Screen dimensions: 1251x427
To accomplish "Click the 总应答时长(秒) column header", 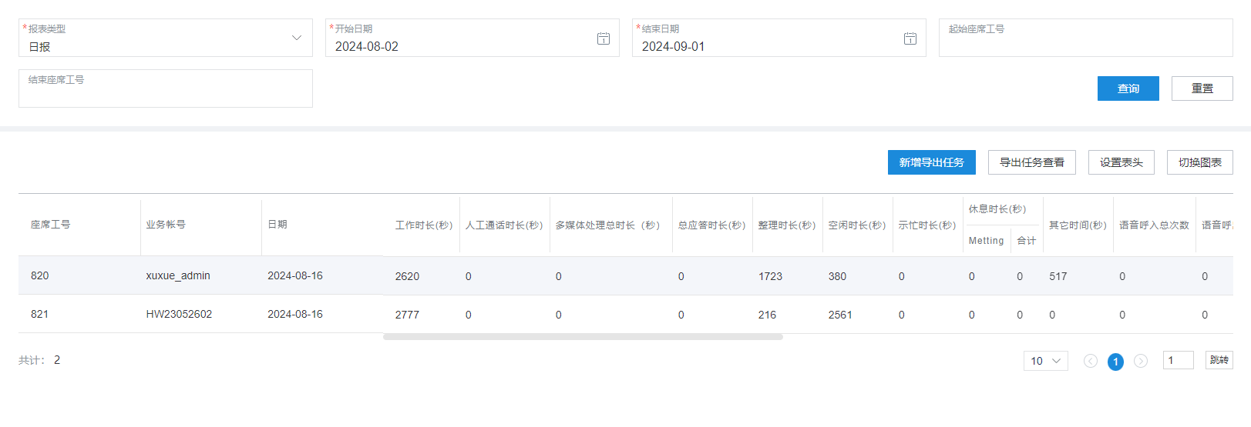I will (711, 225).
